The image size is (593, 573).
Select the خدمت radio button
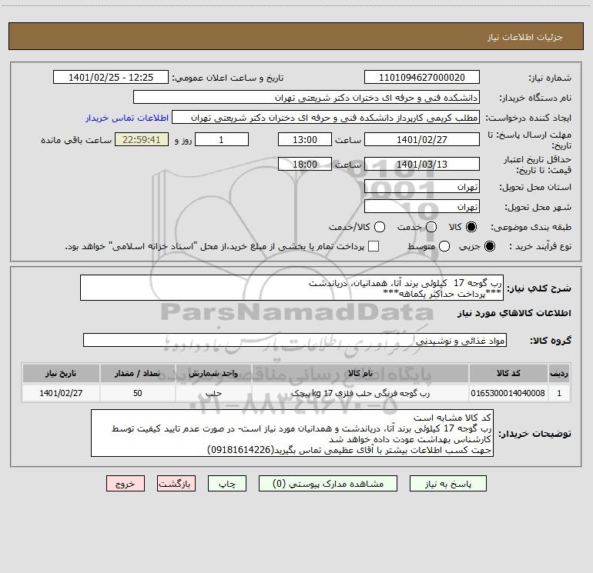pos(431,227)
